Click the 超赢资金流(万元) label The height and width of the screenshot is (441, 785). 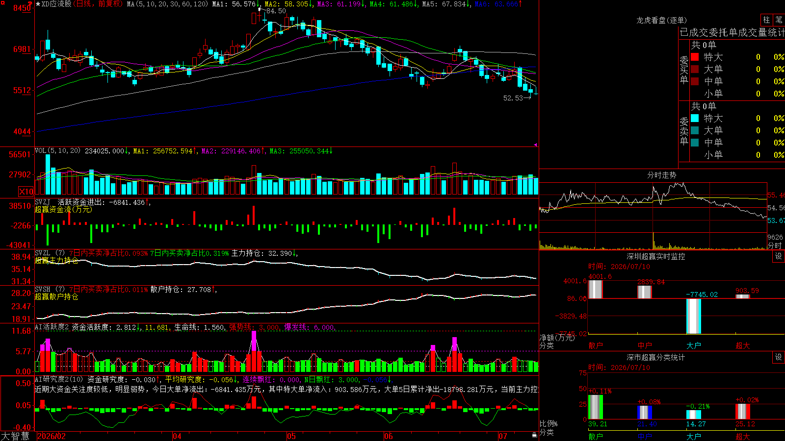(x=63, y=209)
